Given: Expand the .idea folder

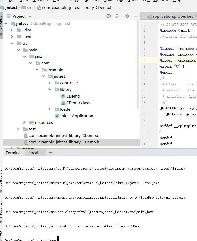Looking at the screenshot, I should (x=12, y=30).
